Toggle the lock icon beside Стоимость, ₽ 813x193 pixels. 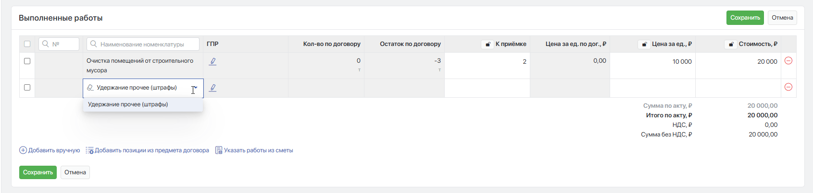[731, 44]
